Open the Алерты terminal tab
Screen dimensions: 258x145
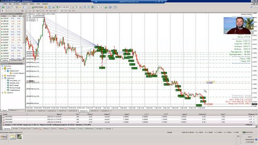[x=46, y=129]
